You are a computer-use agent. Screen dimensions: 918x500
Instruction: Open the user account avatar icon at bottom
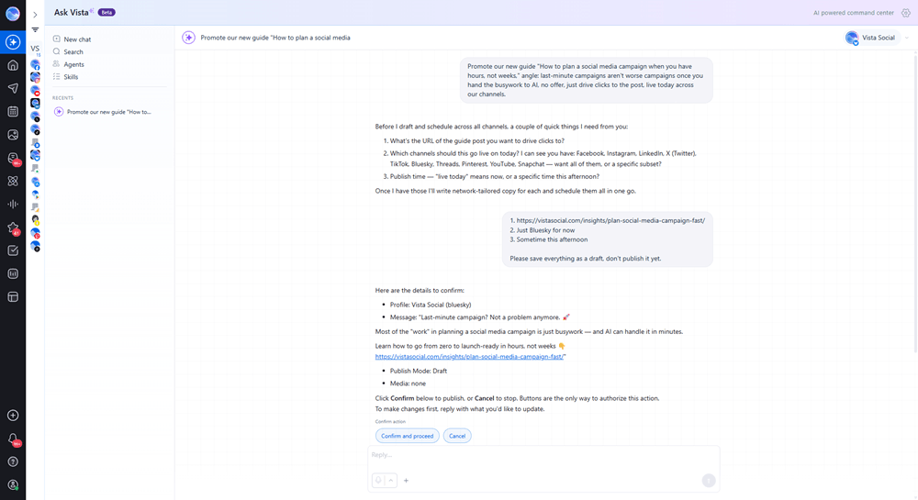(x=13, y=484)
